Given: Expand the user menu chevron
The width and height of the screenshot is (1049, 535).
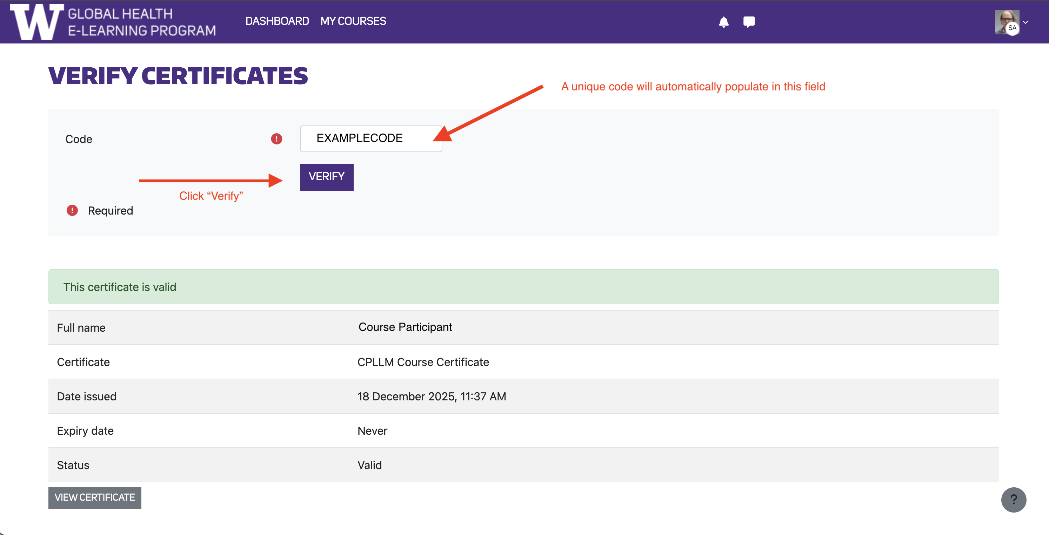Looking at the screenshot, I should (x=1025, y=22).
